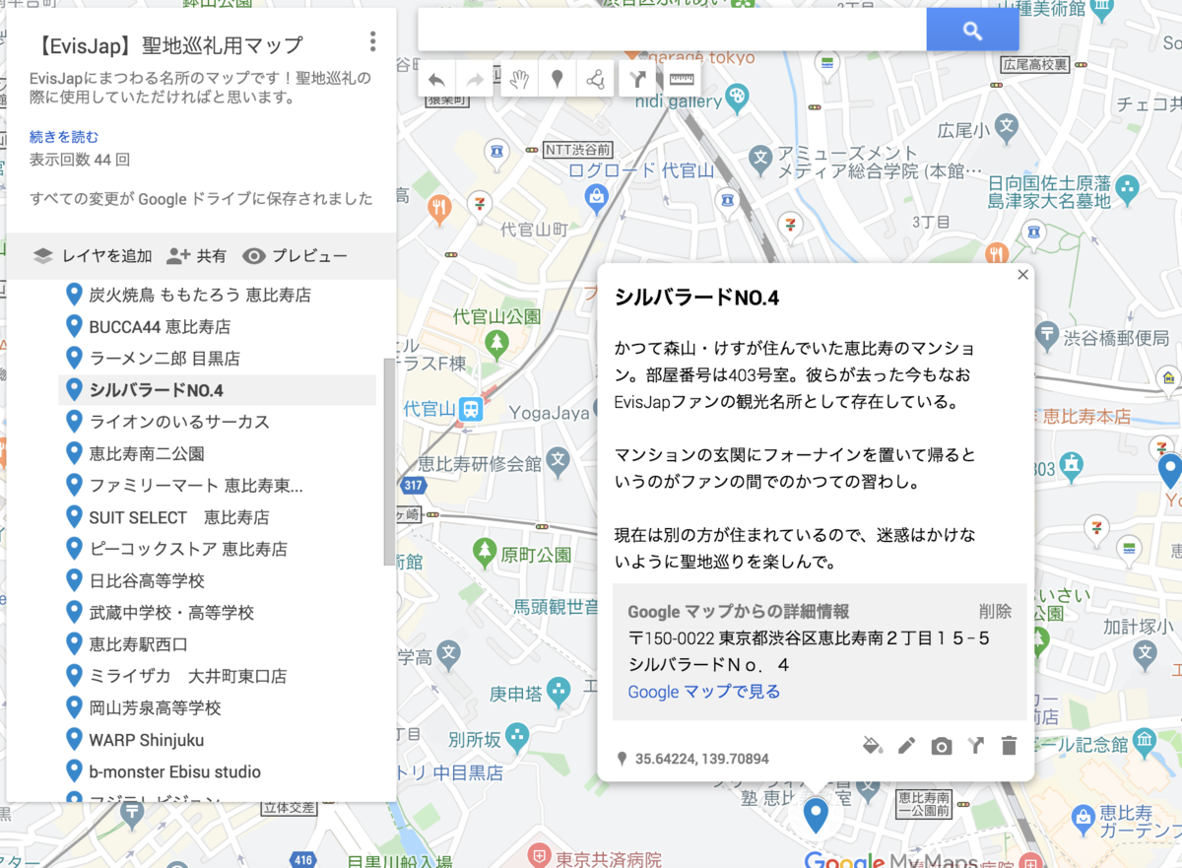Select ファミリーマート 恵比寿東 list item
Viewport: 1182px width, 868px height.
point(217,486)
